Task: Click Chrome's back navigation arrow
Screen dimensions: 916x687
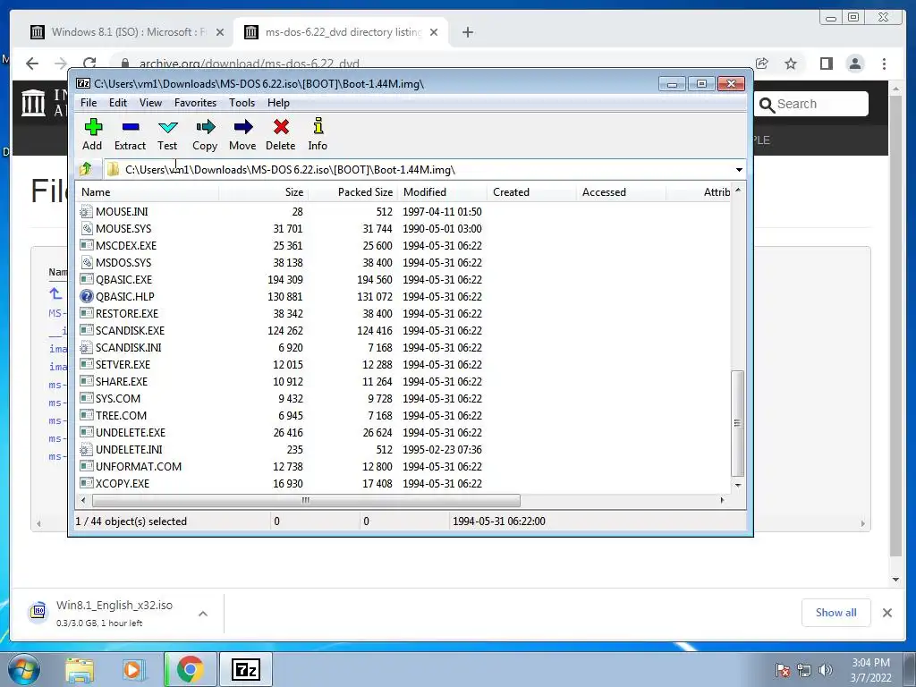Action: tap(32, 64)
